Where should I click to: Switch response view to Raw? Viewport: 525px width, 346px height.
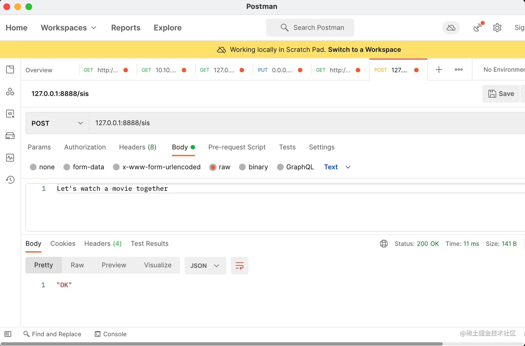tap(77, 265)
